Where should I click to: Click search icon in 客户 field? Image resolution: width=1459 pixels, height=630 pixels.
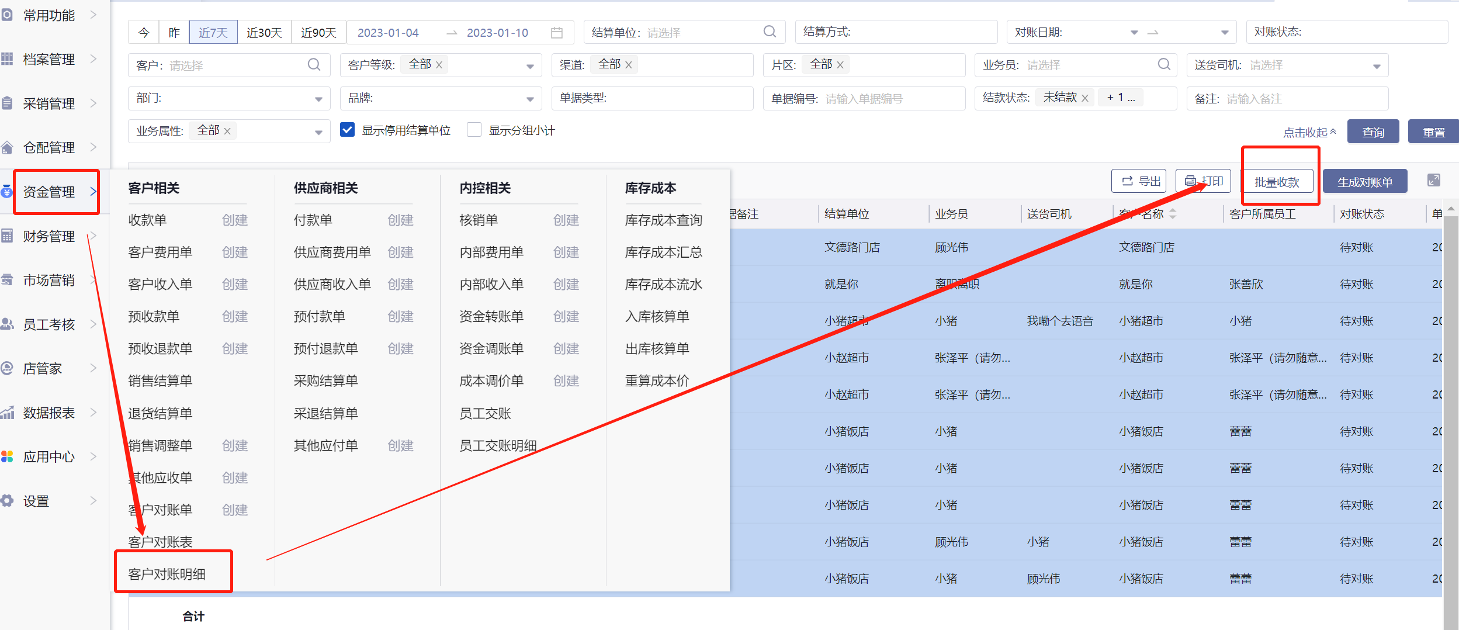(x=314, y=65)
